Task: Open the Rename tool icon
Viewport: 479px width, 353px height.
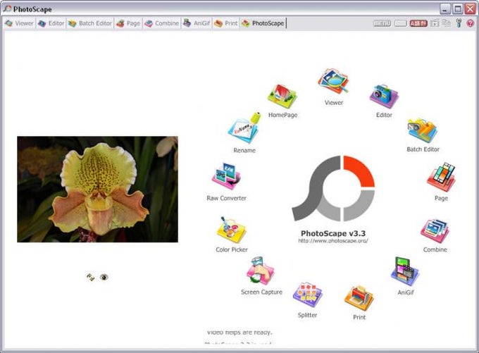Action: pyautogui.click(x=244, y=128)
